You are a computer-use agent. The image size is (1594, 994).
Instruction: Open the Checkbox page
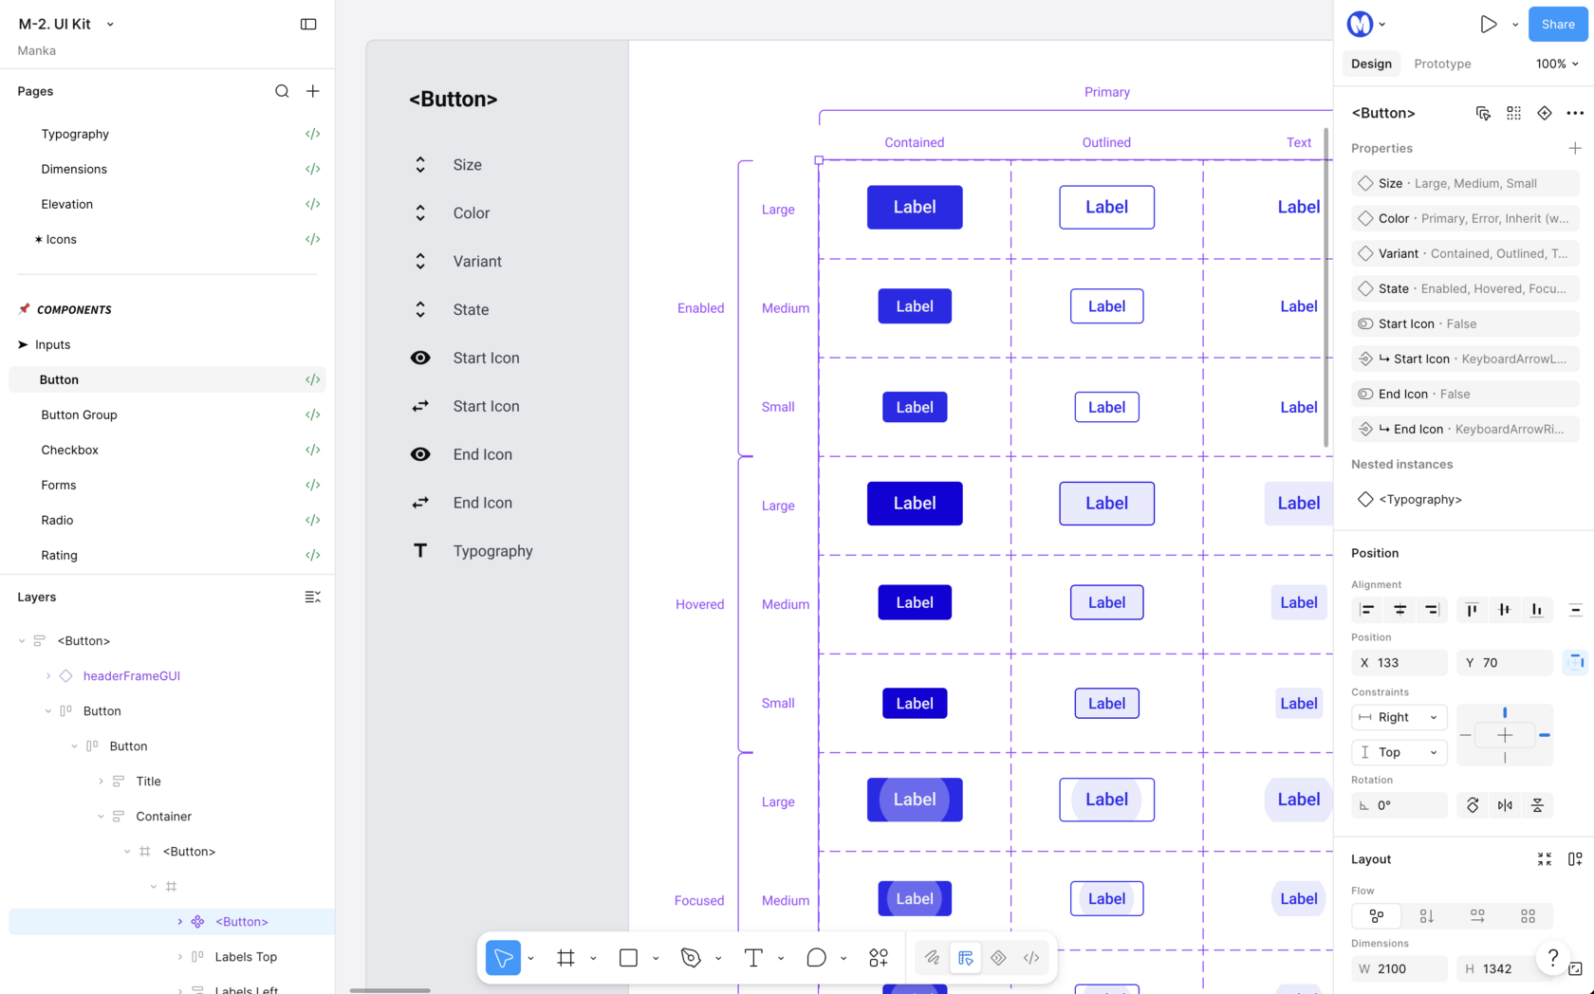point(69,450)
